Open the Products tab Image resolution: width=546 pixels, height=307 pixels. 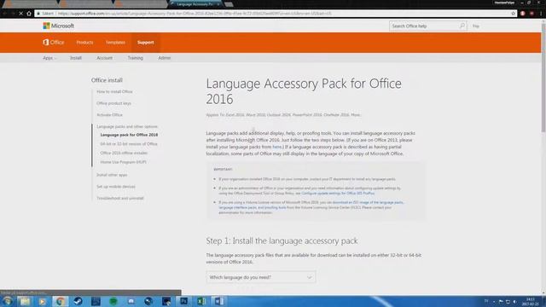pos(84,42)
